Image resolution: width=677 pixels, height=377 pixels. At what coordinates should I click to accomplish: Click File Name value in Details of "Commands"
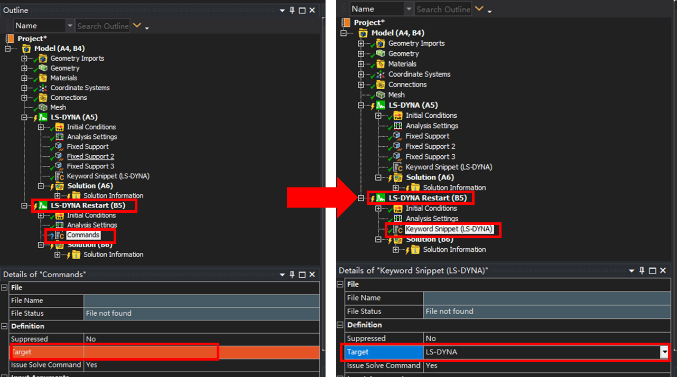[202, 300]
